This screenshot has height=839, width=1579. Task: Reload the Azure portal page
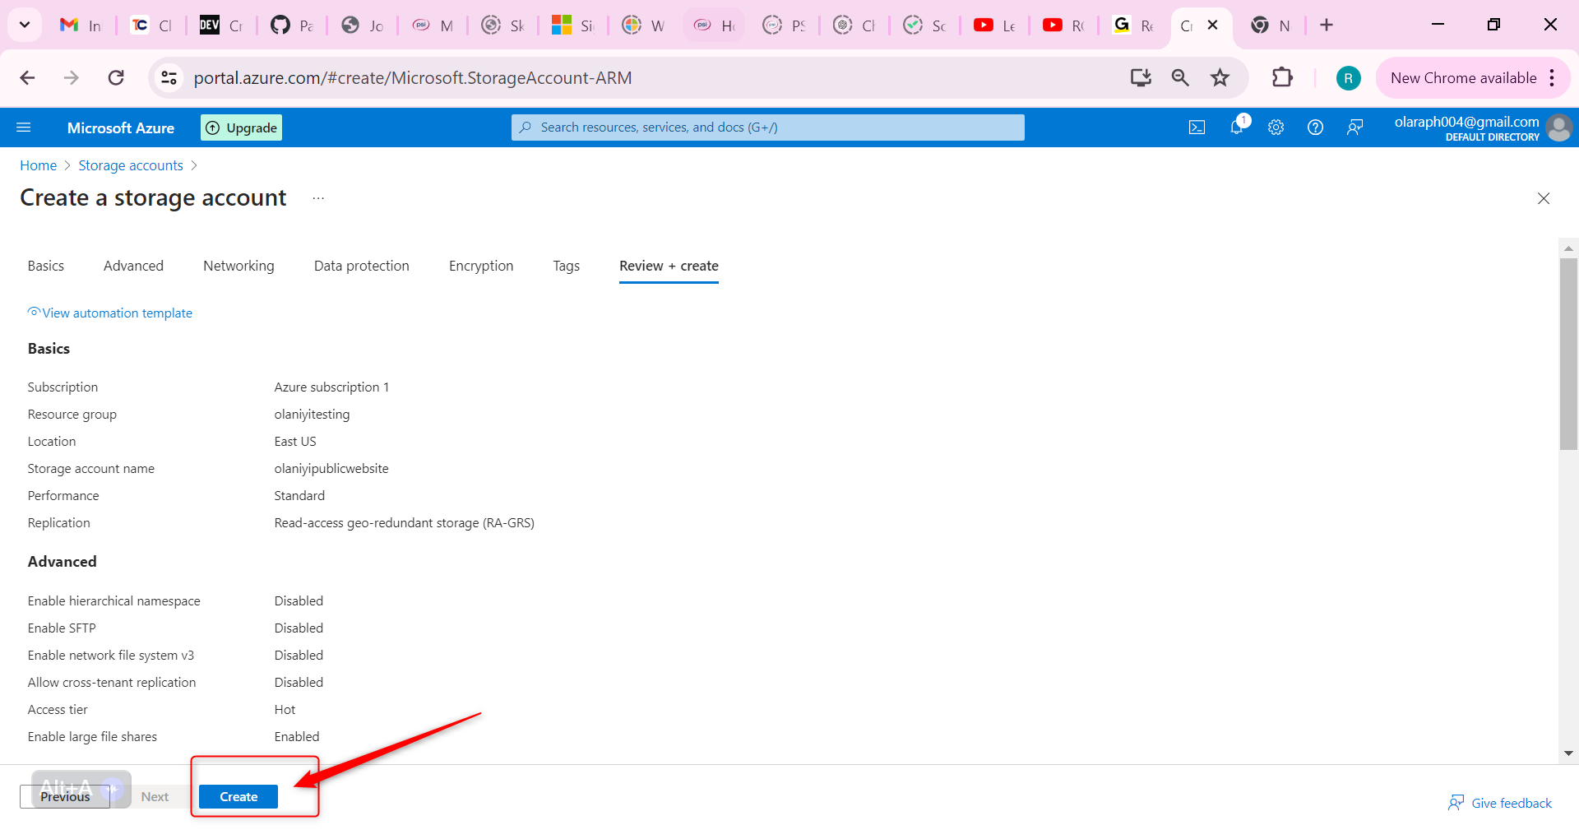point(116,78)
